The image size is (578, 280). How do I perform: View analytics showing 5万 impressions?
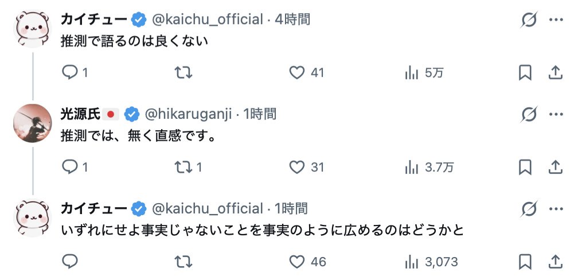411,73
